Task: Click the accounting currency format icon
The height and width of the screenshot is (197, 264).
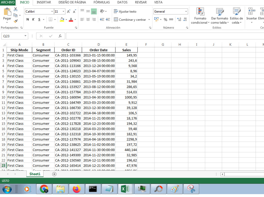Action: [156, 19]
